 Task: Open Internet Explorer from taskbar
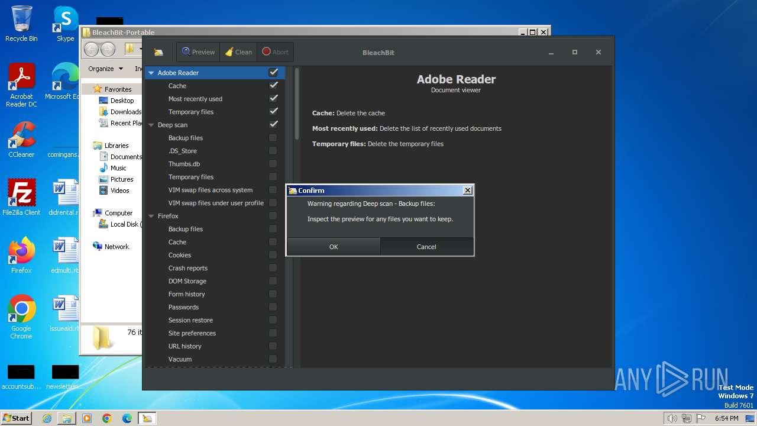pos(47,418)
